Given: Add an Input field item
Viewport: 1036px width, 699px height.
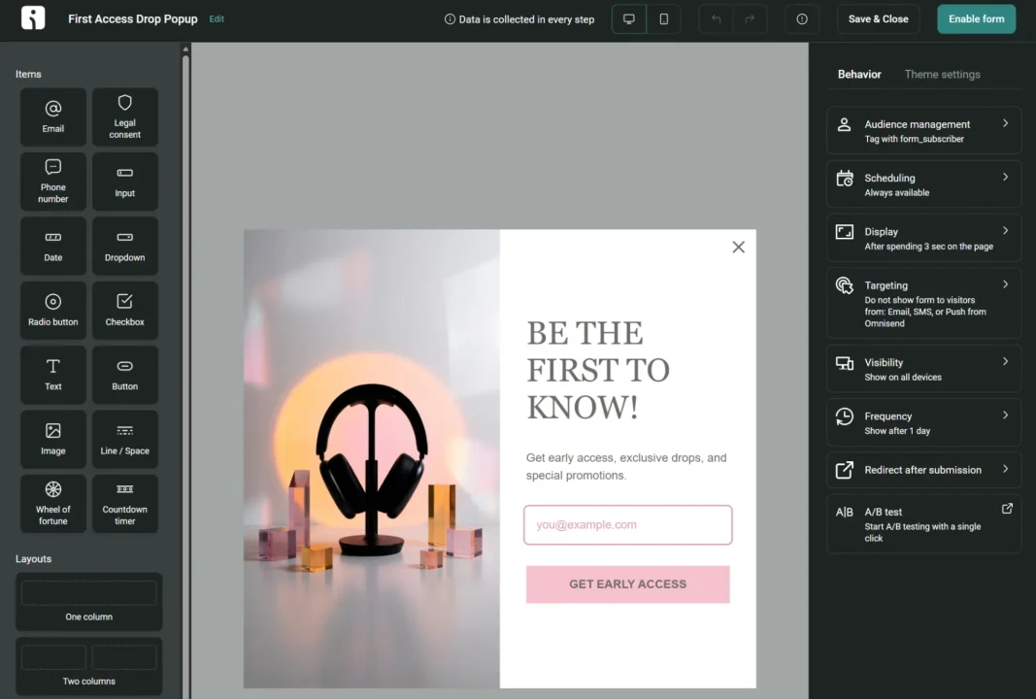Looking at the screenshot, I should click(125, 182).
